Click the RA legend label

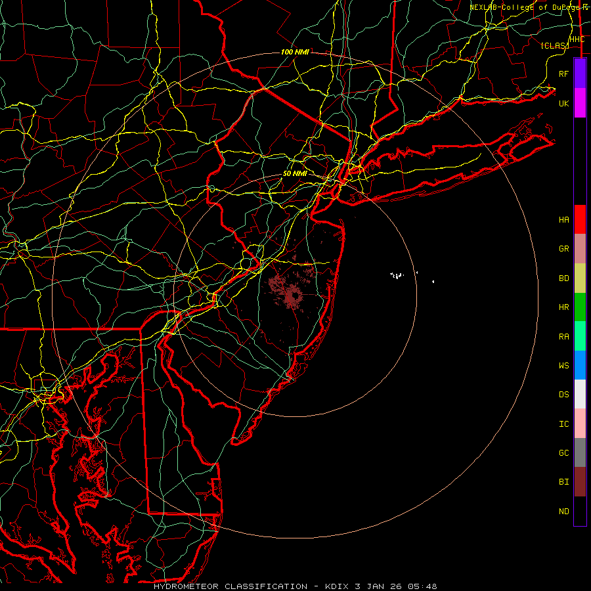click(564, 337)
